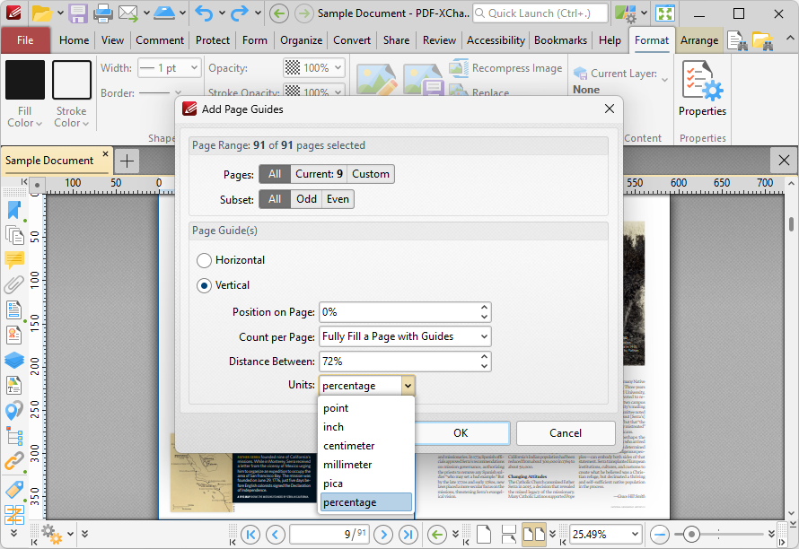This screenshot has width=799, height=549.
Task: Click the Save icon in title bar
Action: click(x=78, y=13)
